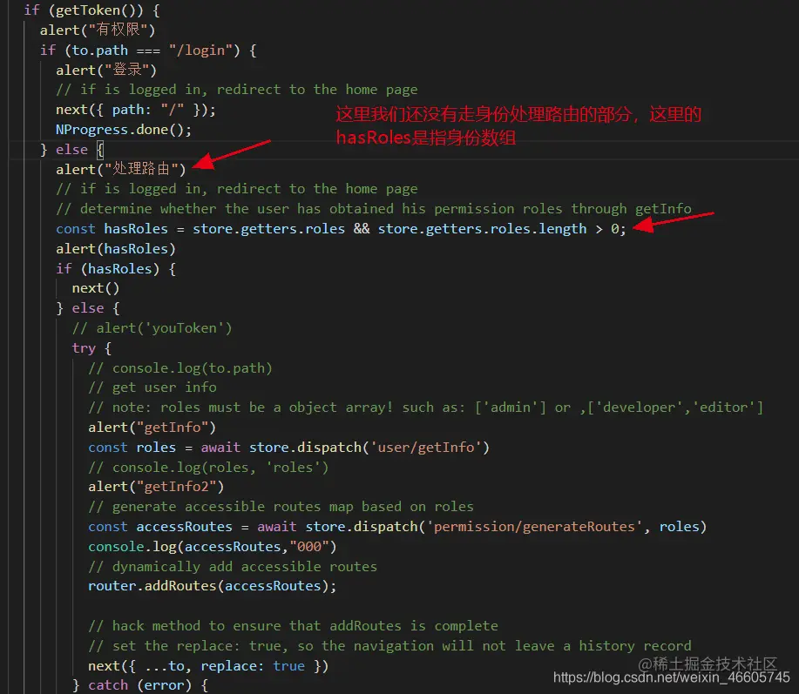The image size is (799, 694).
Task: Click the code line alert("登录")
Action: tap(106, 70)
